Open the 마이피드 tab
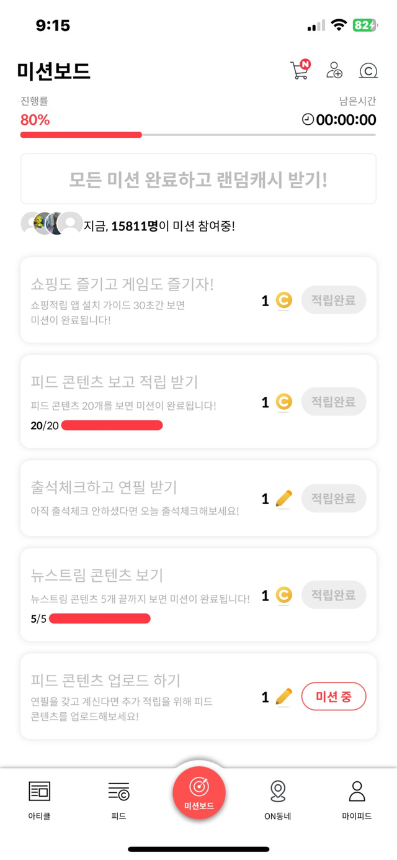Image resolution: width=397 pixels, height=860 pixels. coord(357,800)
